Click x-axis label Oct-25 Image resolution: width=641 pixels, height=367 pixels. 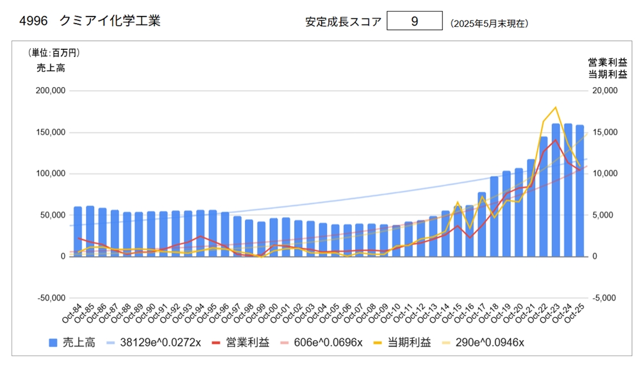(x=574, y=313)
